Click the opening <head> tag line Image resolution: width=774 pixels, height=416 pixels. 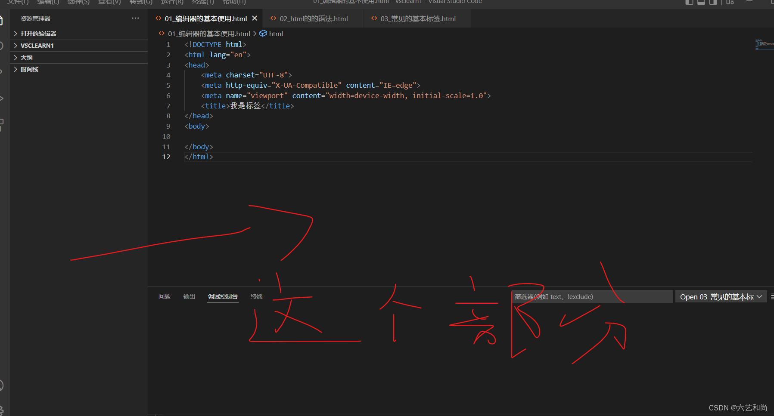(197, 65)
